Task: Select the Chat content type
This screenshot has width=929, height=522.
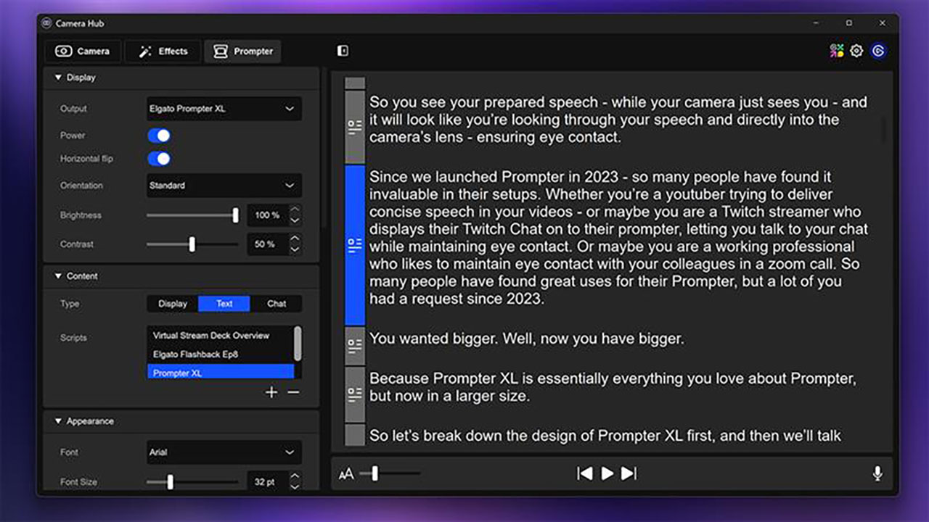Action: (x=277, y=304)
